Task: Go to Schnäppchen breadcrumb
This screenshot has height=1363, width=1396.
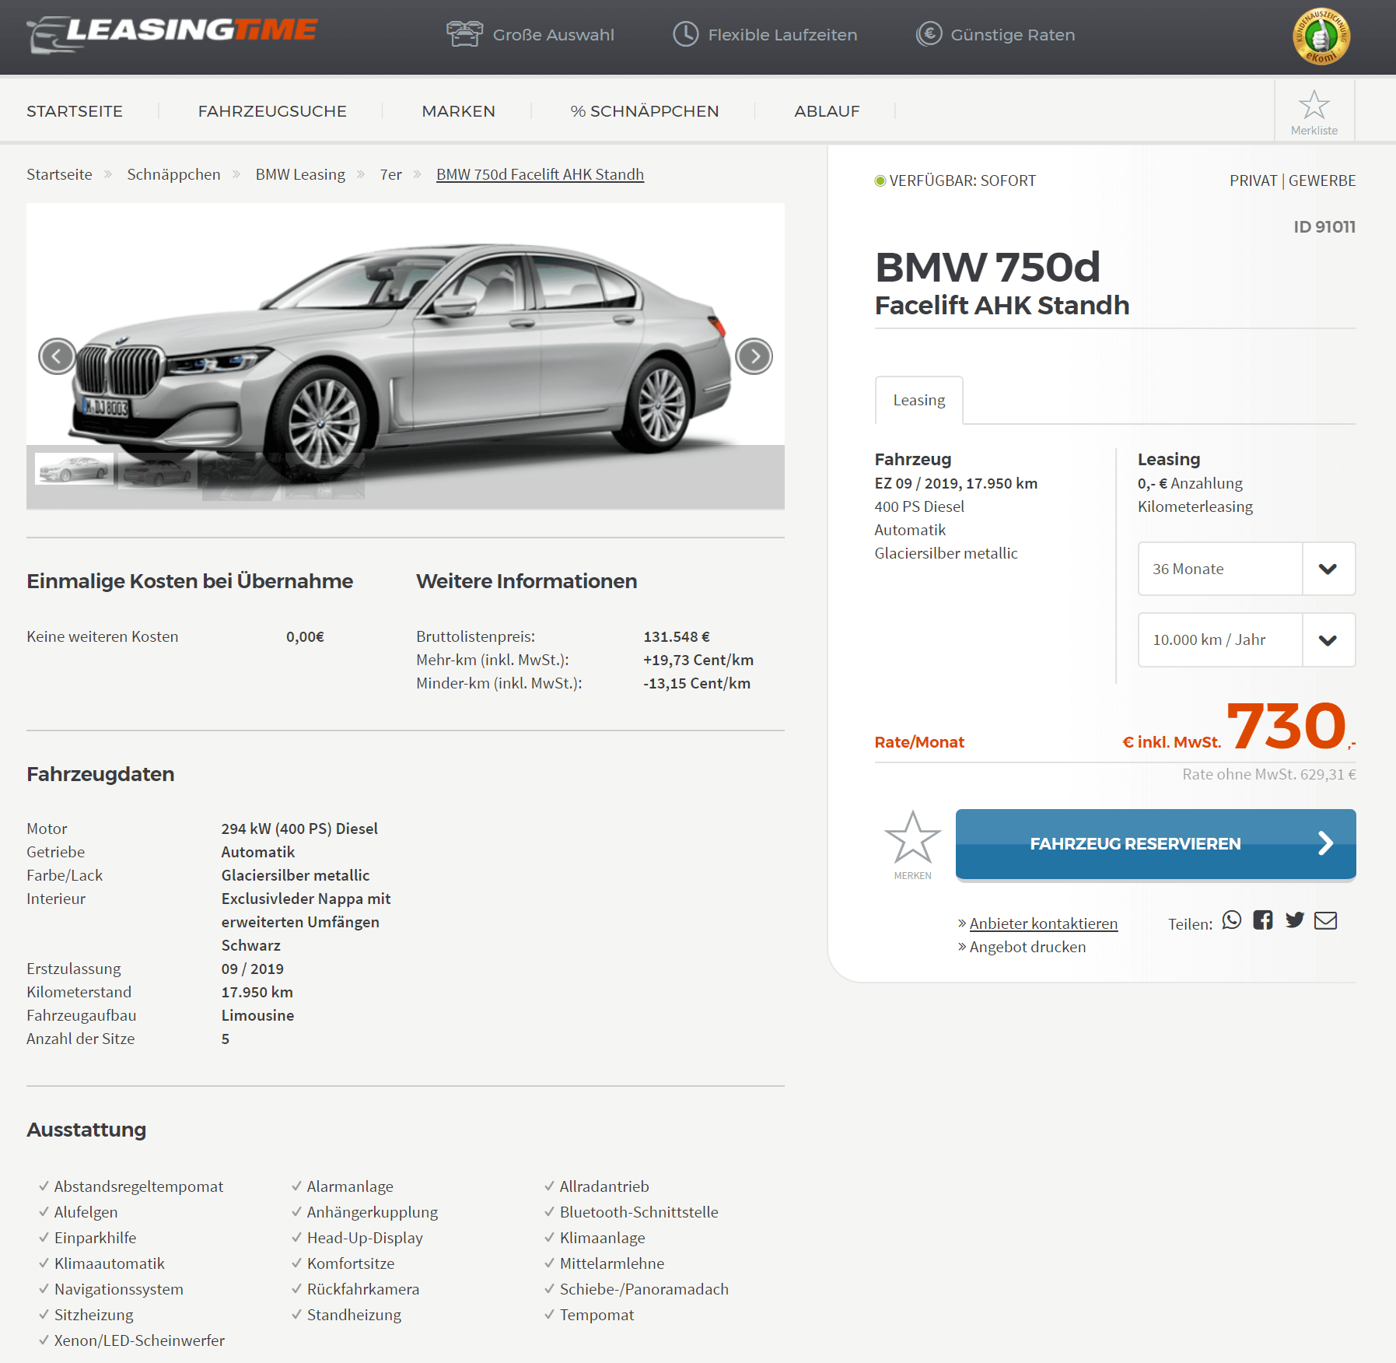Action: [173, 174]
